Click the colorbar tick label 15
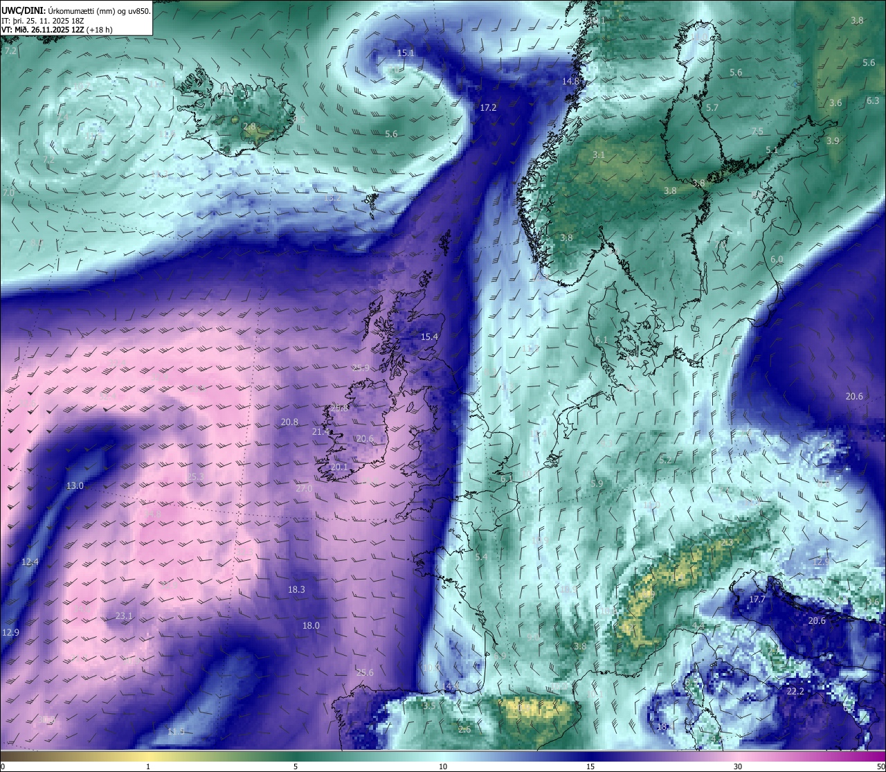The height and width of the screenshot is (772, 886). click(590, 766)
